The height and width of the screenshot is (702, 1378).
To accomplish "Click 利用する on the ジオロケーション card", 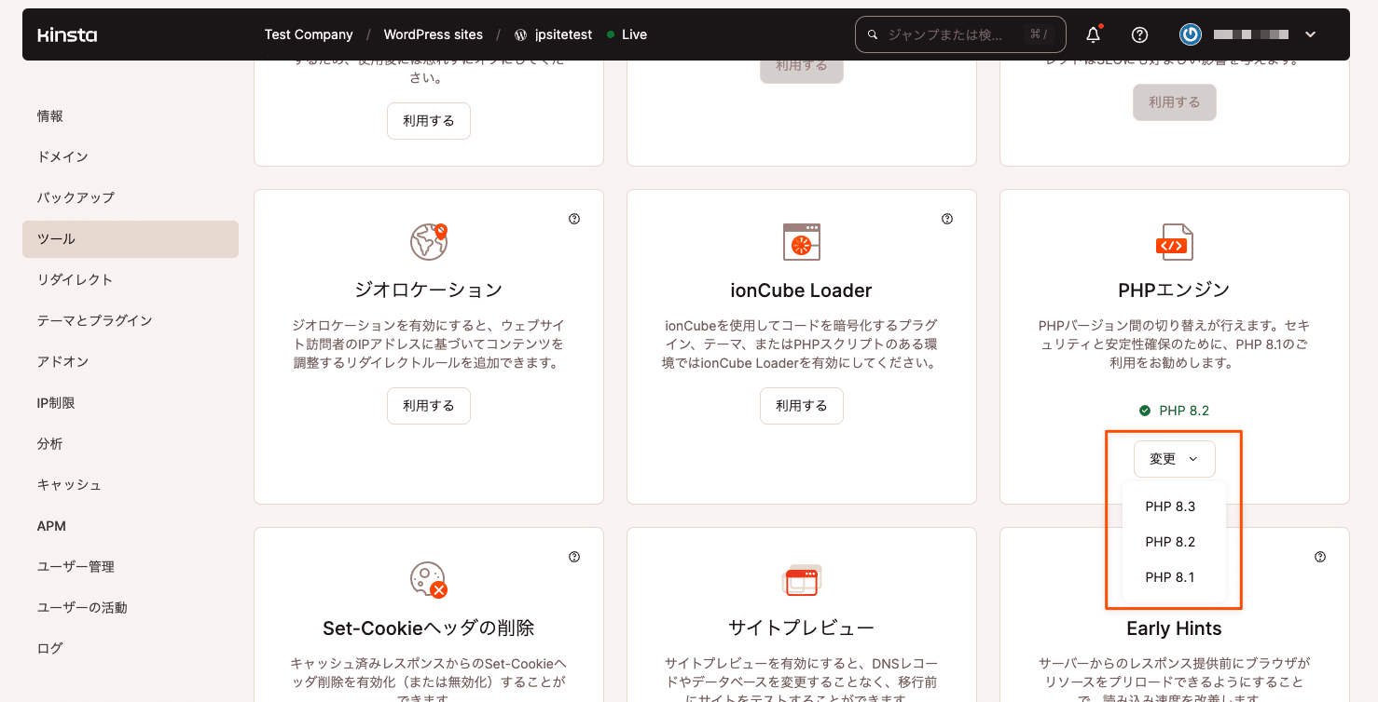I will tap(428, 405).
